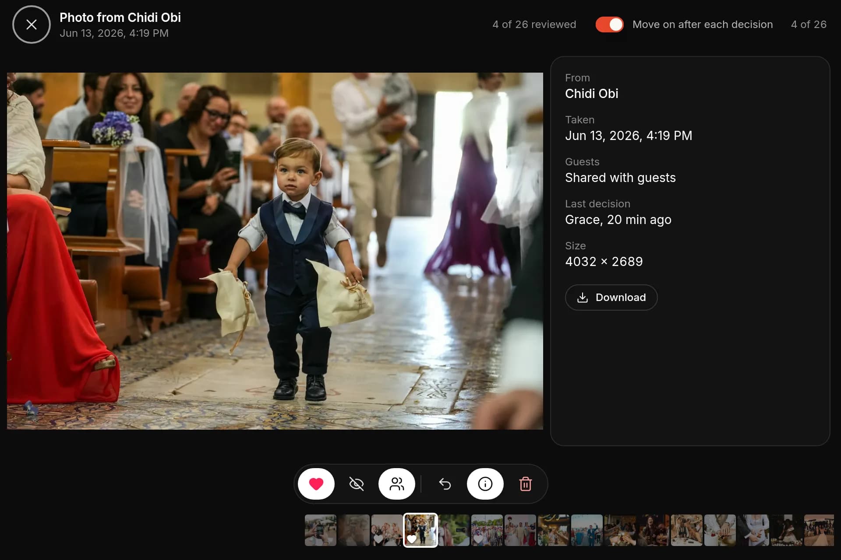The image size is (841, 560).
Task: Select the highlighted ring bearer thumbnail
Action: [420, 530]
